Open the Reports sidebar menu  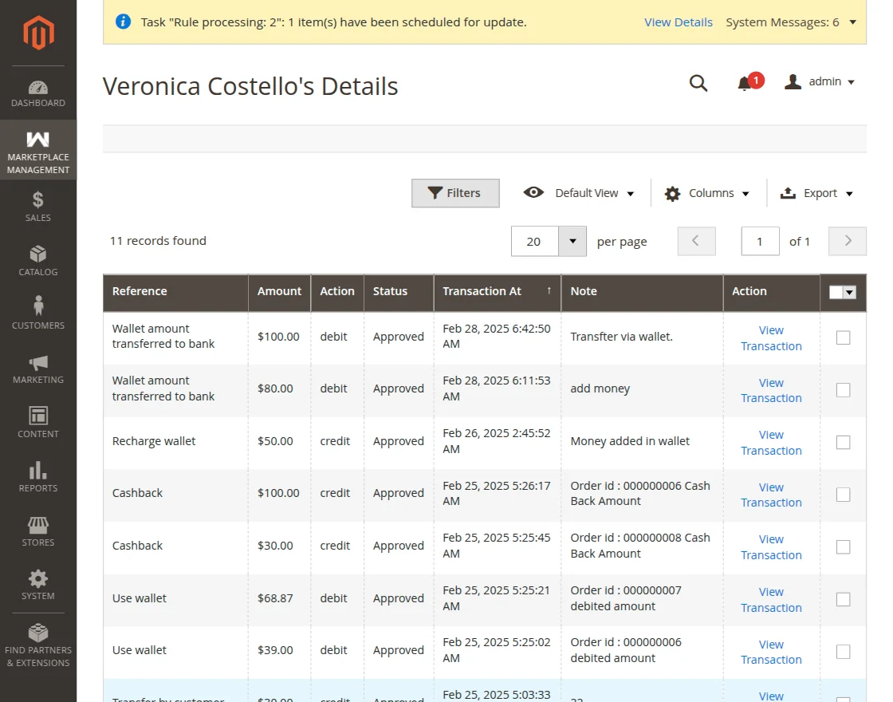pyautogui.click(x=38, y=477)
